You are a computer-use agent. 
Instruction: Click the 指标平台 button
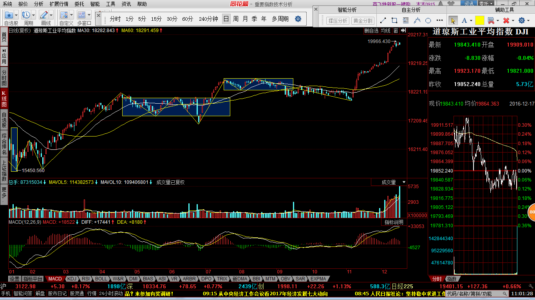tap(33, 279)
